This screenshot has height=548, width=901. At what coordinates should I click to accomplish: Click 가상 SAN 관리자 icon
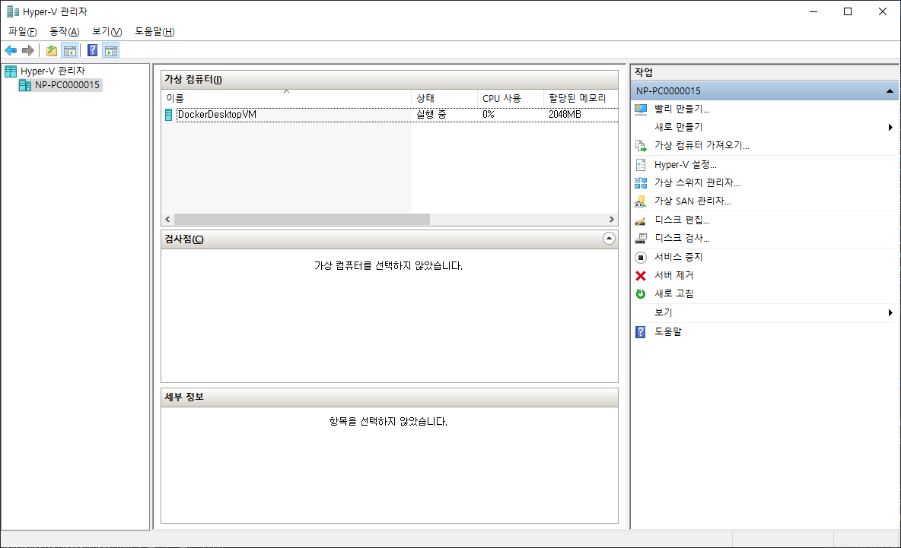pyautogui.click(x=641, y=201)
